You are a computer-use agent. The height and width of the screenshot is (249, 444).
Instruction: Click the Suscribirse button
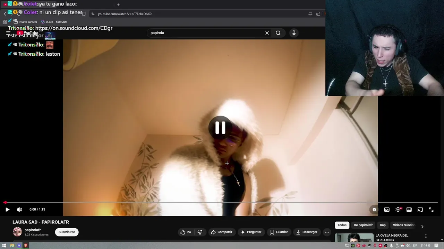click(67, 232)
